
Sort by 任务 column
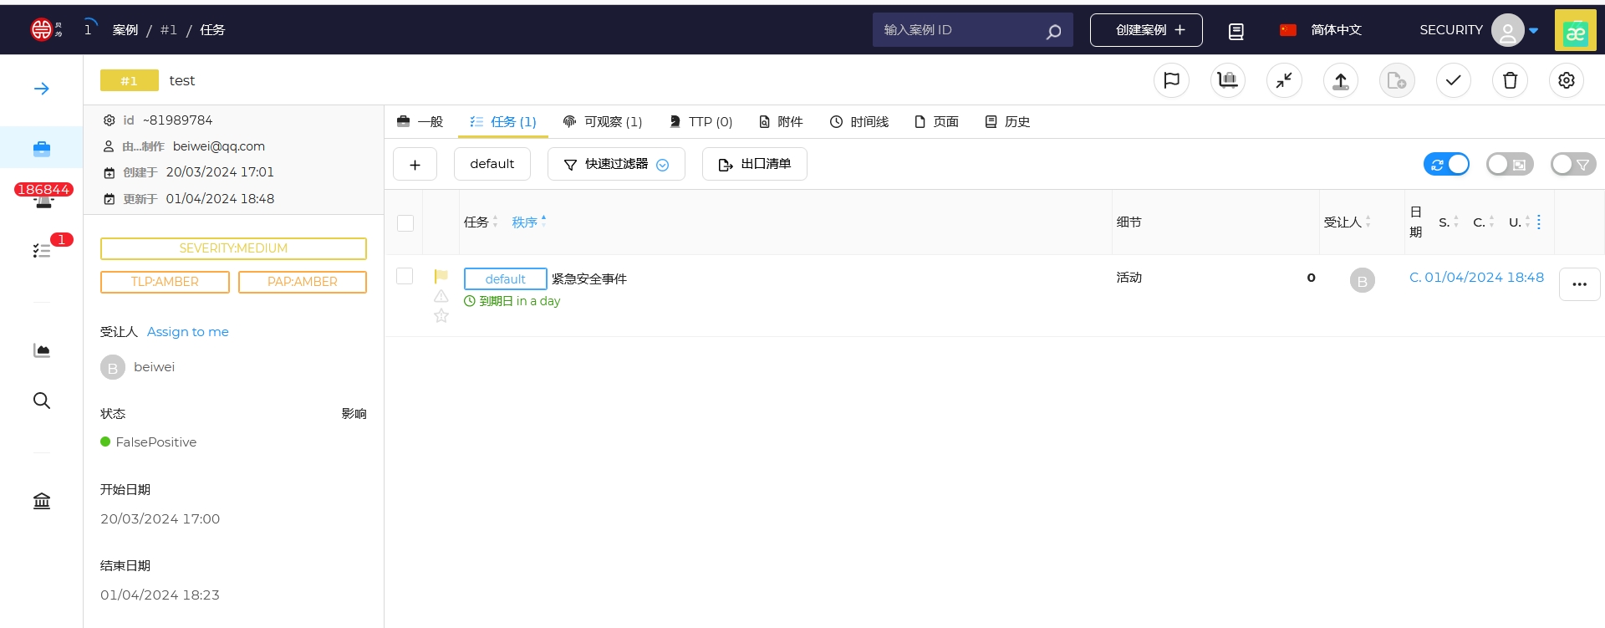(x=481, y=222)
